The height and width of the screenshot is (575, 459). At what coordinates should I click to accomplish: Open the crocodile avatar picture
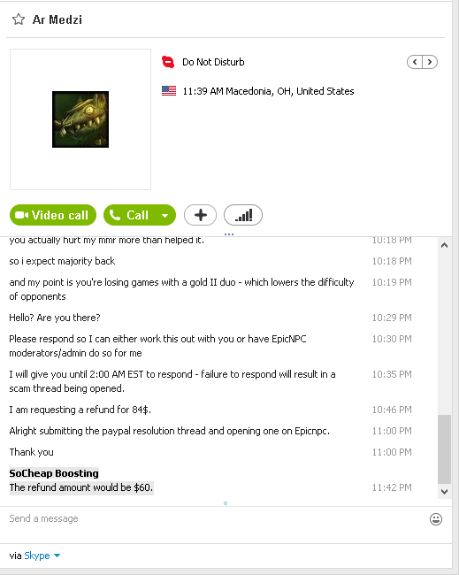(80, 119)
